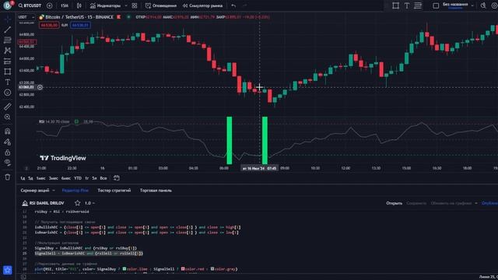
Task: Open quick search magnifier icon
Action: [x=483, y=5]
